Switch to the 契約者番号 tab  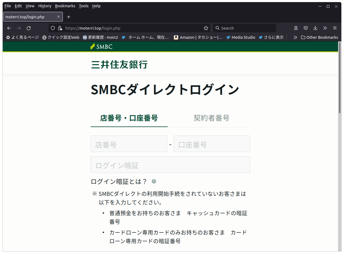click(211, 118)
